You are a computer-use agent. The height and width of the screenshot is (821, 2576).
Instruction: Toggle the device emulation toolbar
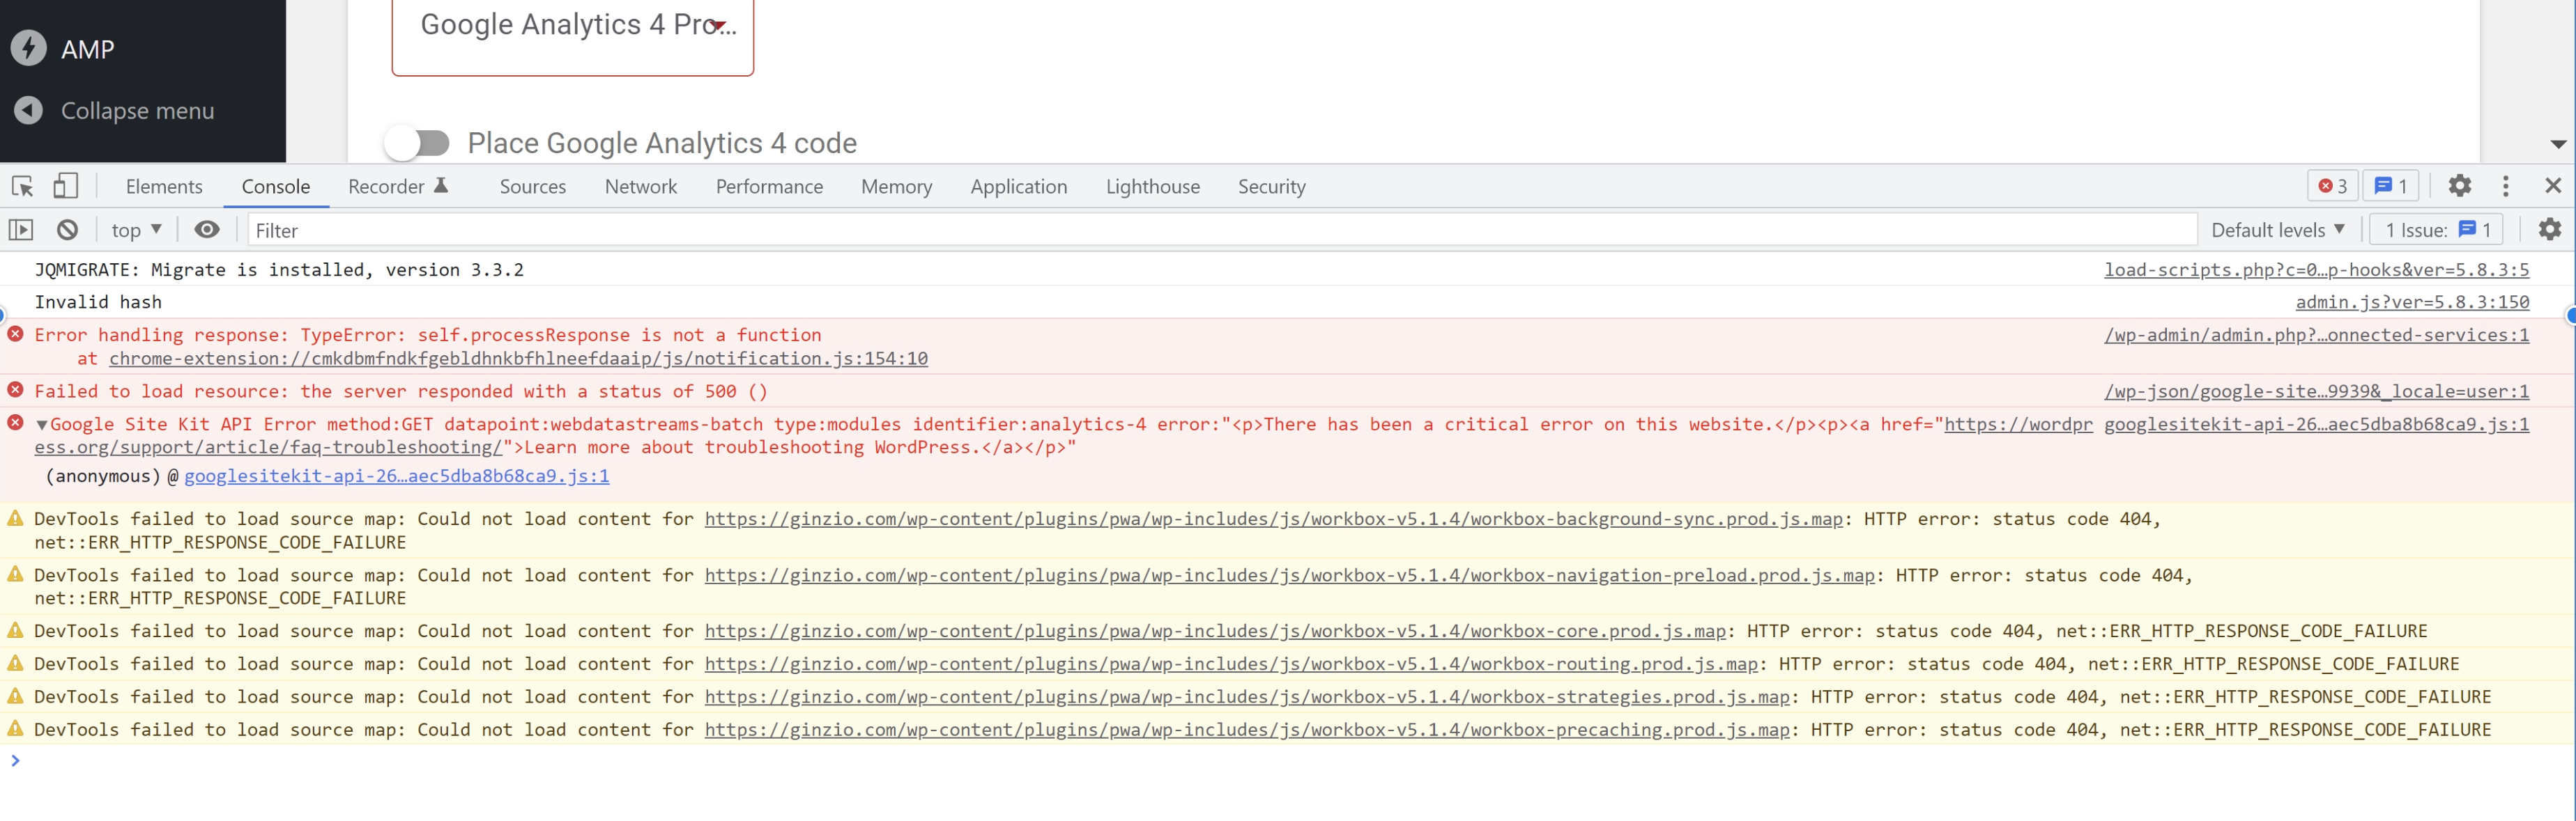65,186
